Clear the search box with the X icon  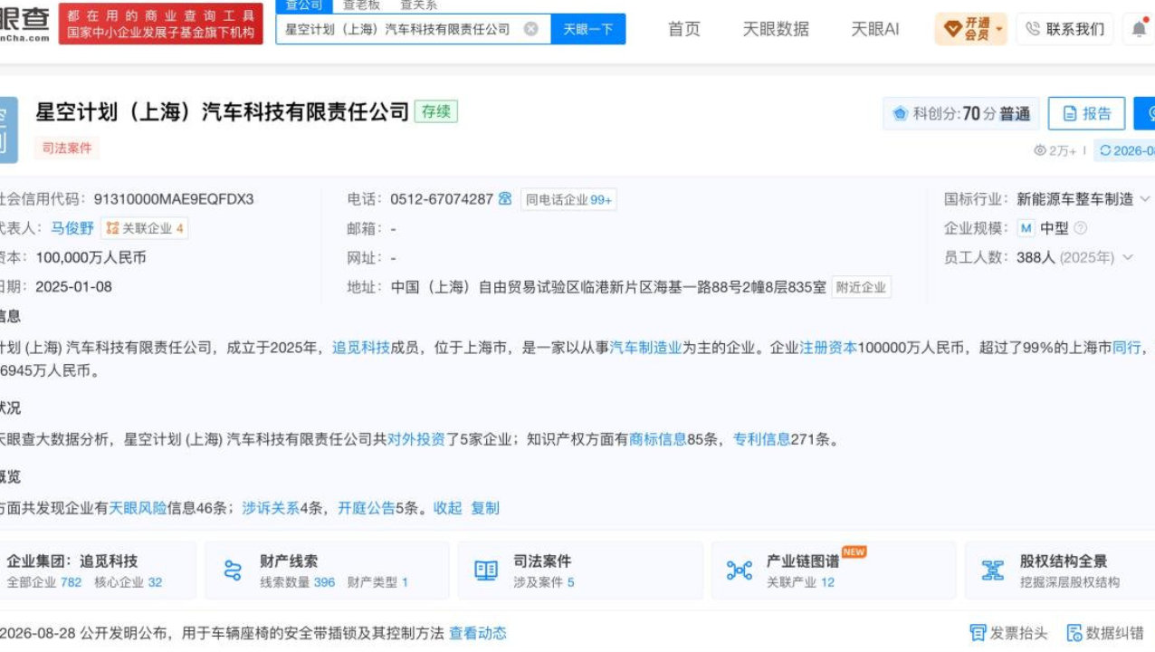(x=531, y=29)
